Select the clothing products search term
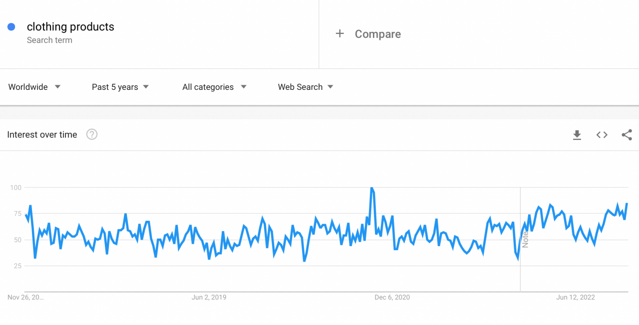Screen dimensions: 639x325 click(x=70, y=26)
